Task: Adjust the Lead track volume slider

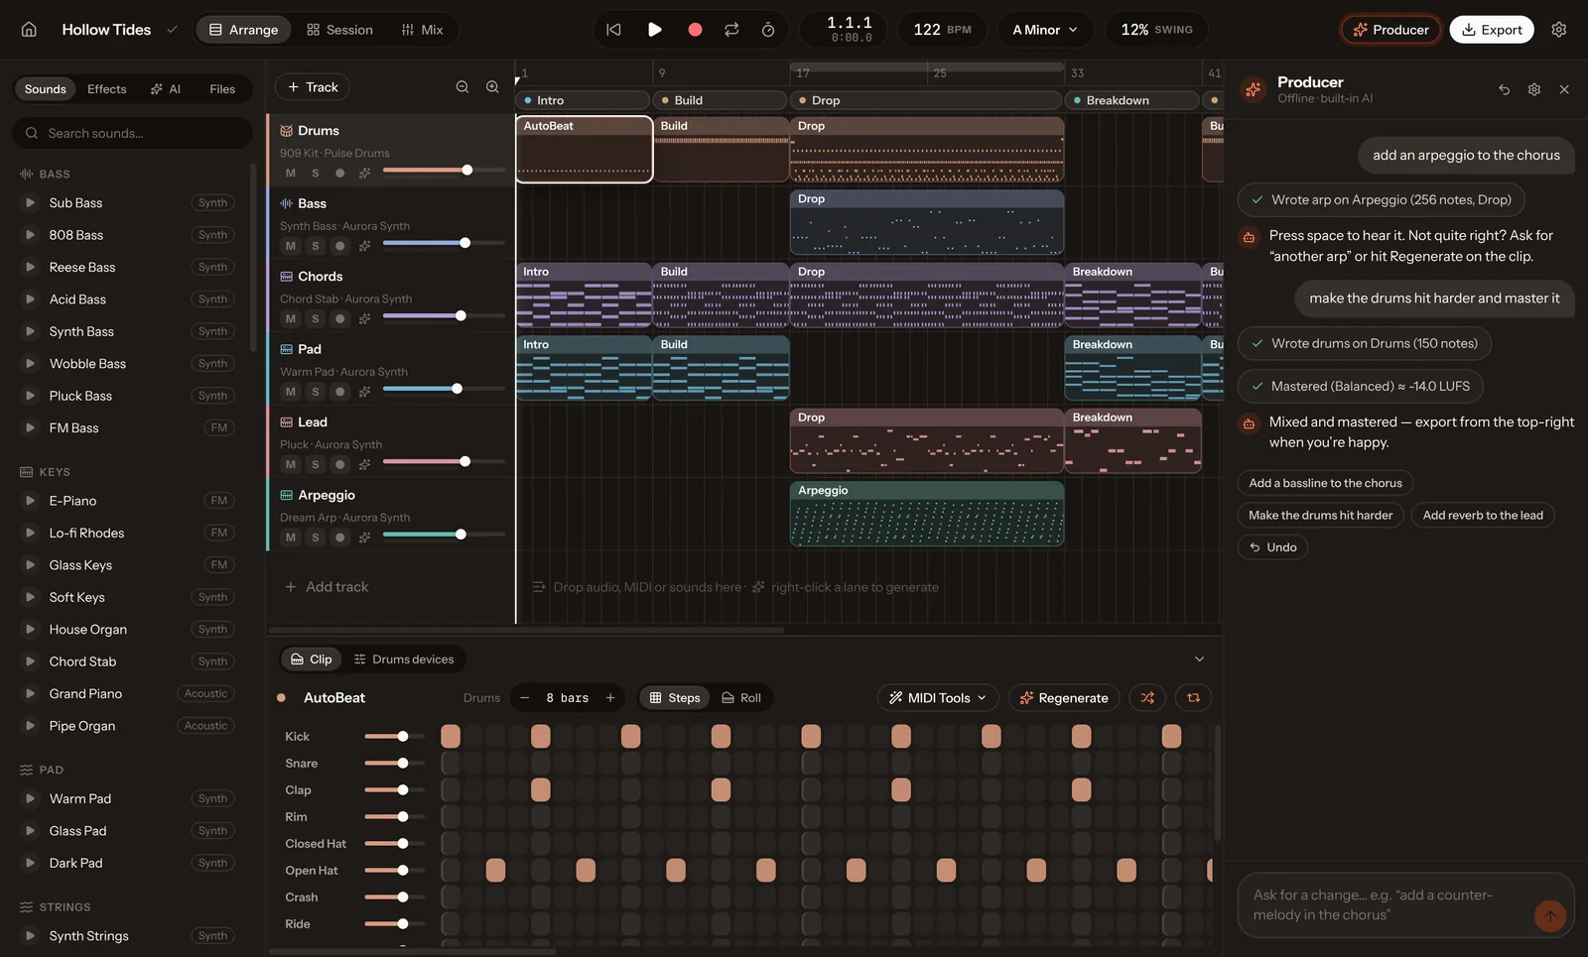Action: [444, 462]
